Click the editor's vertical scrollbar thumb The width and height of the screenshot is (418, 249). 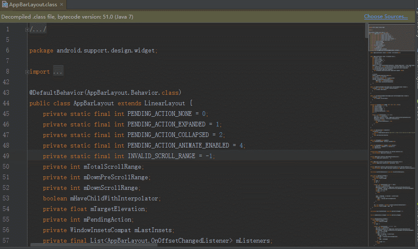366,30
